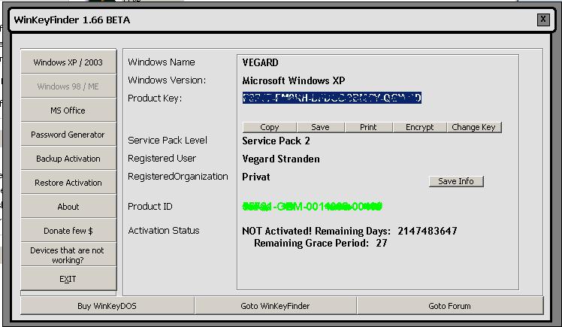Open Goto Forum

450,306
